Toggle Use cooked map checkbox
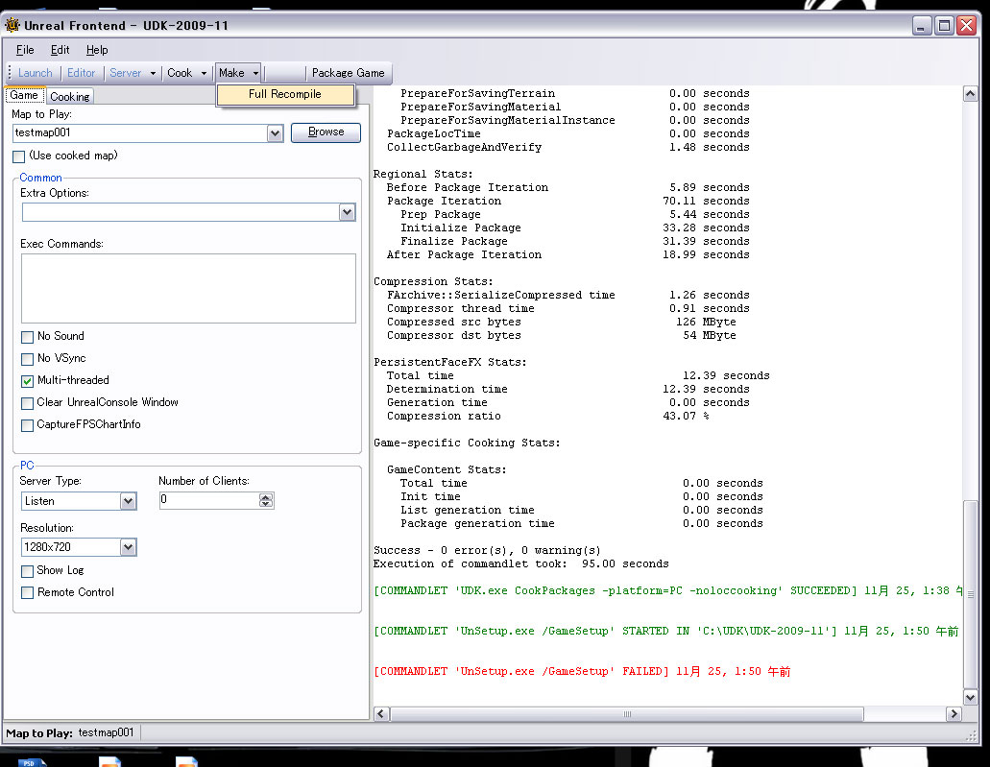The width and height of the screenshot is (990, 767). click(19, 156)
